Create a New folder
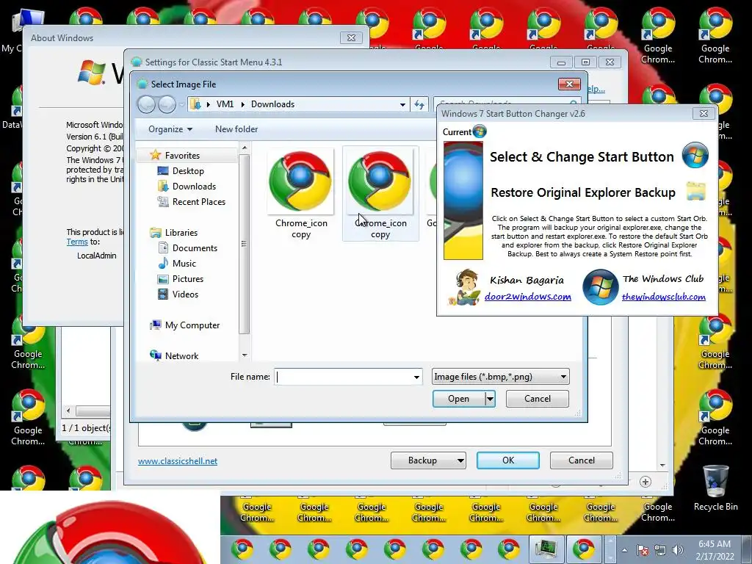 pos(236,129)
